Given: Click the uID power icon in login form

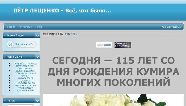Looking at the screenshot, I should (10, 44).
